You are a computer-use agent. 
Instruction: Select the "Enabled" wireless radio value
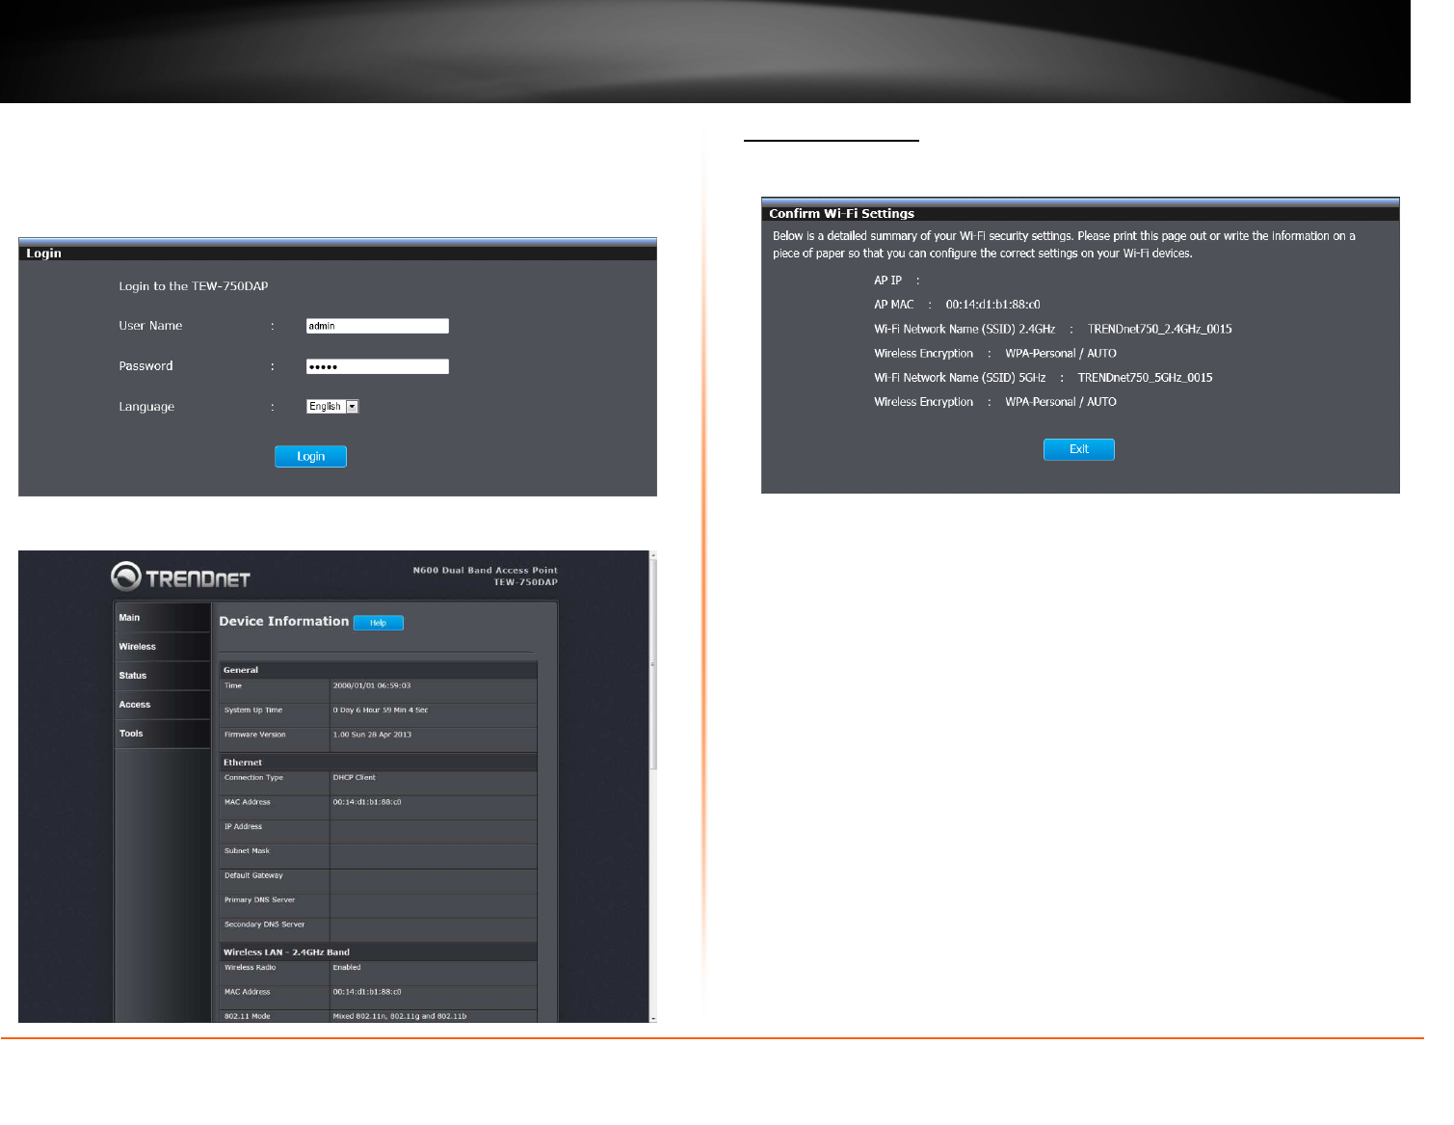347,968
